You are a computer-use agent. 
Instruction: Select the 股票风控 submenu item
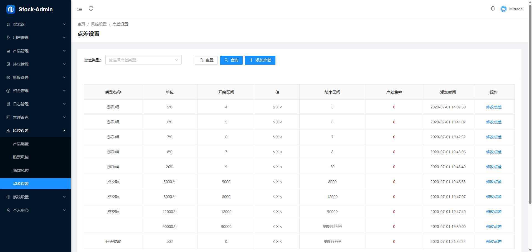click(x=21, y=157)
